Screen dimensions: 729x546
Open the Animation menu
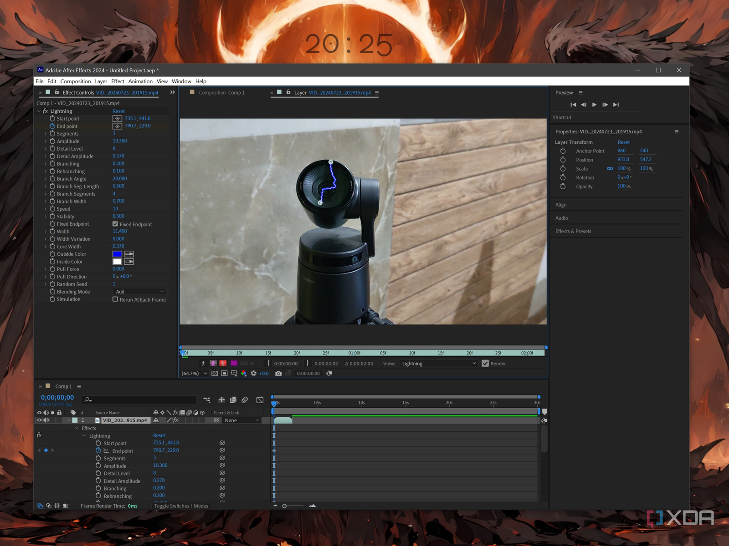pos(140,81)
